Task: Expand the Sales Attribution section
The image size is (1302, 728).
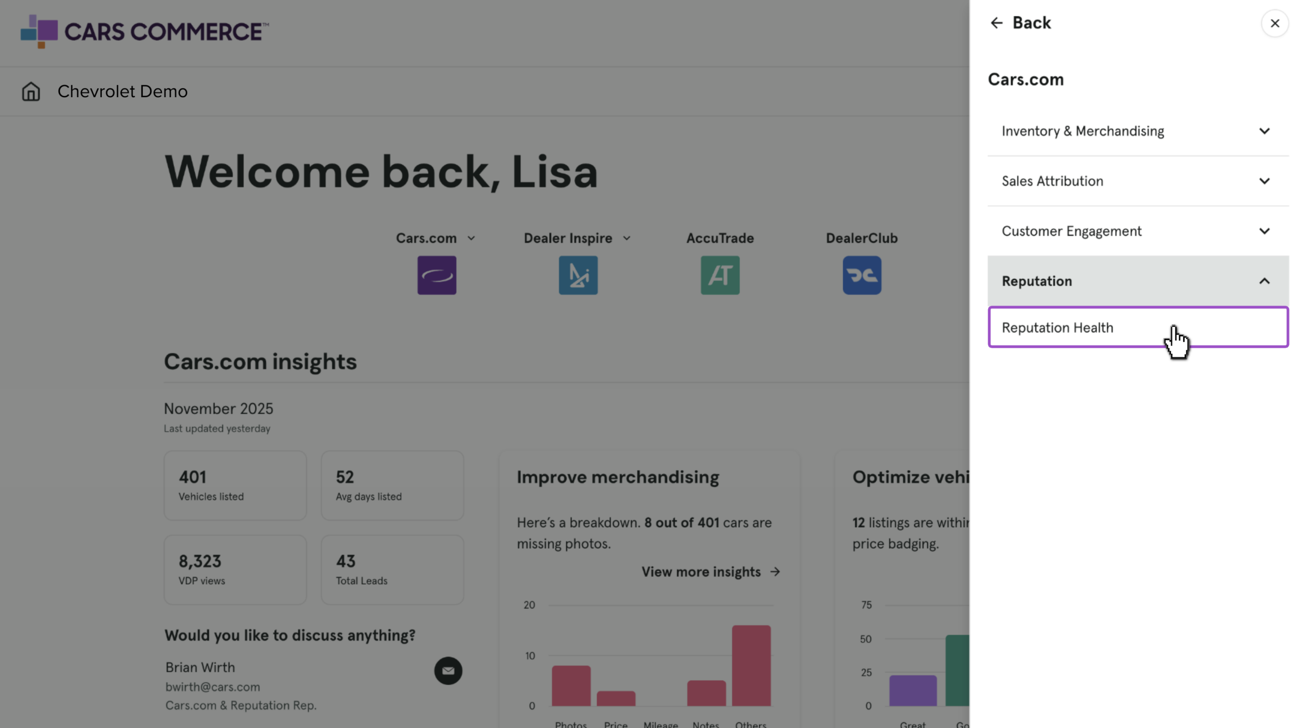Action: 1138,181
